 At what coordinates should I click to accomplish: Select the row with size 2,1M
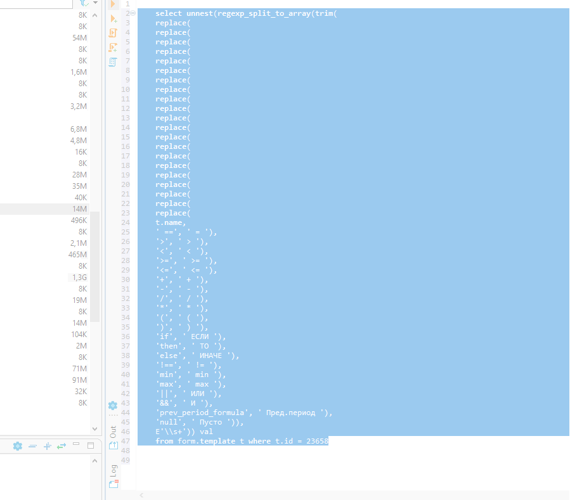click(44, 243)
